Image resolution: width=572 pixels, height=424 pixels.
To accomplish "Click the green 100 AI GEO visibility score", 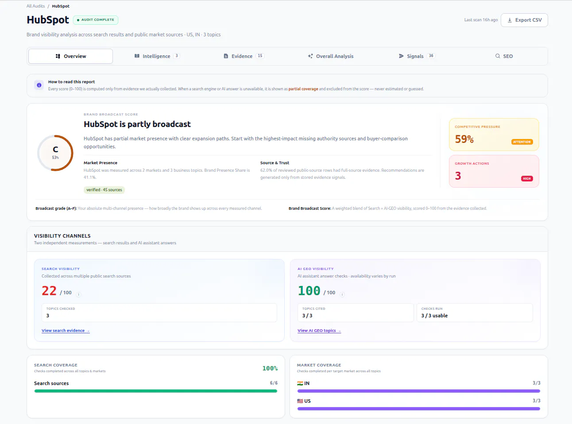I will [309, 291].
